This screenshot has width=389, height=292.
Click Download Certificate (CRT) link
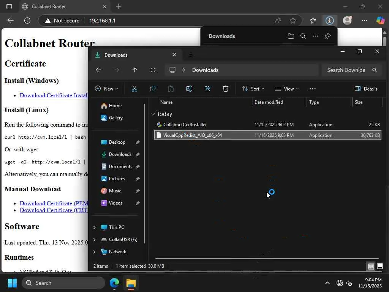[x=54, y=210]
